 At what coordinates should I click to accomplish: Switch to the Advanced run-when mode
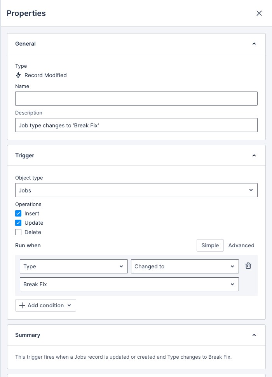241,245
